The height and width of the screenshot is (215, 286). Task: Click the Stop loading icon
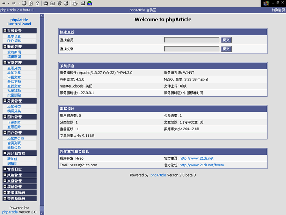click(x=24, y=3)
